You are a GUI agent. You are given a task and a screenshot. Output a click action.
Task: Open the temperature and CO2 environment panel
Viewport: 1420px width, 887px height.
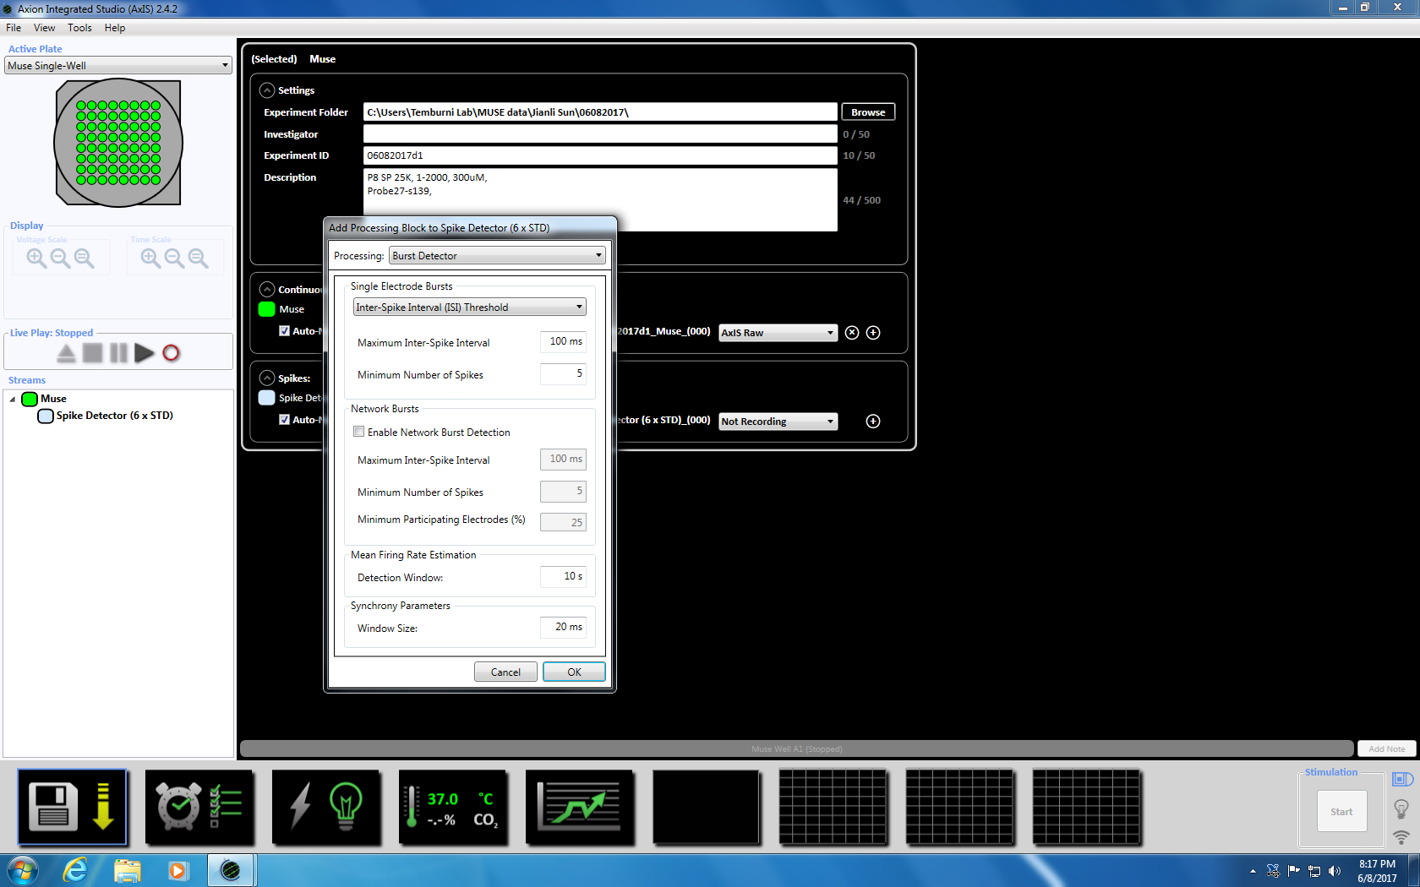pyautogui.click(x=453, y=807)
